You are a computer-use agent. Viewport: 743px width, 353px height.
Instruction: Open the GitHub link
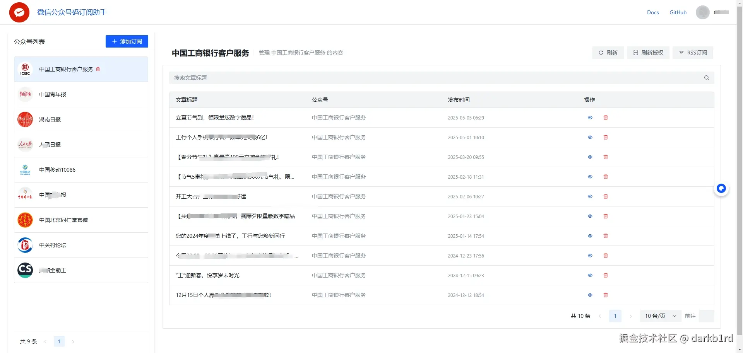point(678,12)
